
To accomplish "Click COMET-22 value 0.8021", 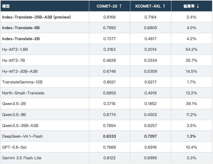I will 110,82.
